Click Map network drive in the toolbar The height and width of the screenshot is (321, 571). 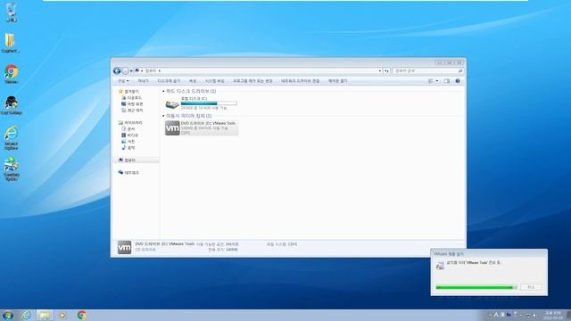tap(300, 81)
